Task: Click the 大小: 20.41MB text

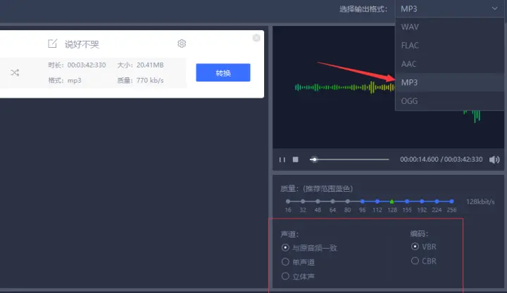Action: coord(140,65)
